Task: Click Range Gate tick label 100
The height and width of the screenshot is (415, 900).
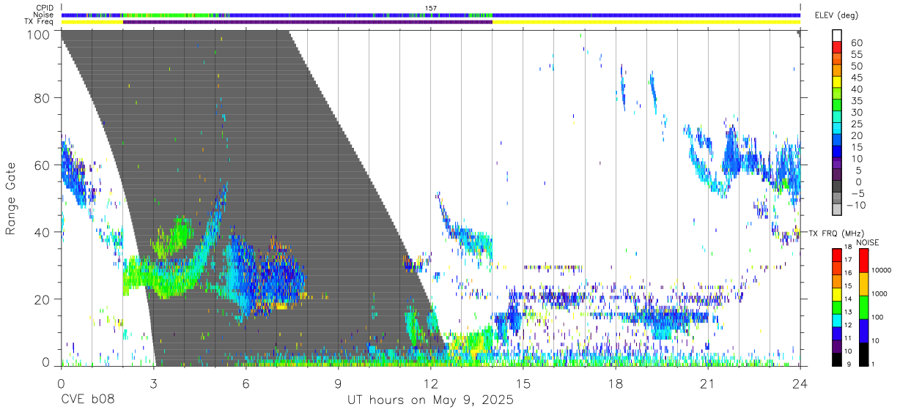Action: pyautogui.click(x=39, y=34)
